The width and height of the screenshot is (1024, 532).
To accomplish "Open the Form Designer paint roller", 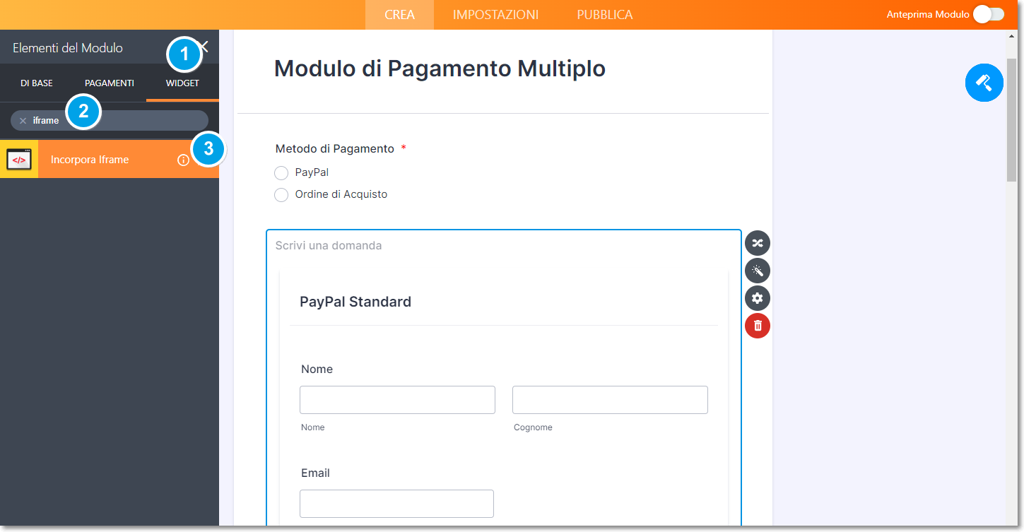I will point(984,83).
